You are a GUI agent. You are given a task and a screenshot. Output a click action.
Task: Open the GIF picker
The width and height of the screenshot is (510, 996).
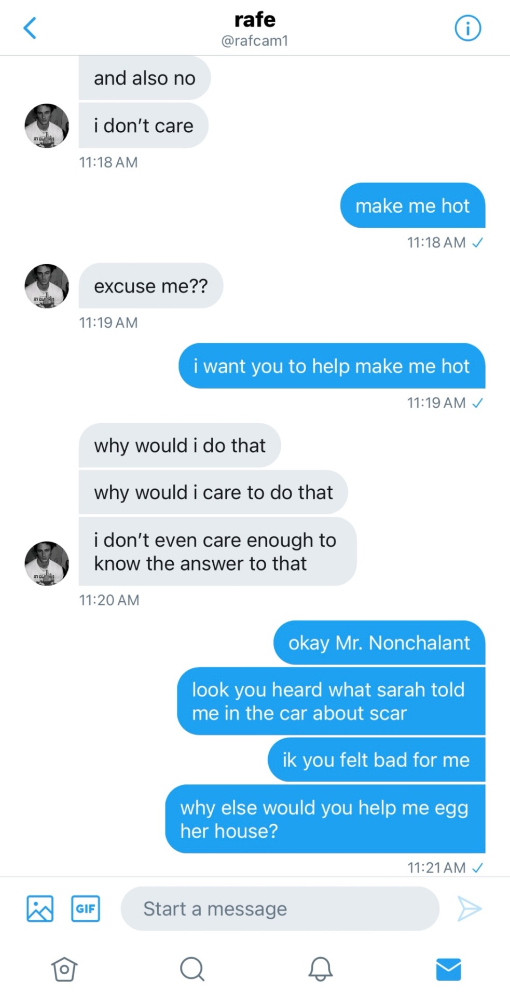tap(86, 908)
